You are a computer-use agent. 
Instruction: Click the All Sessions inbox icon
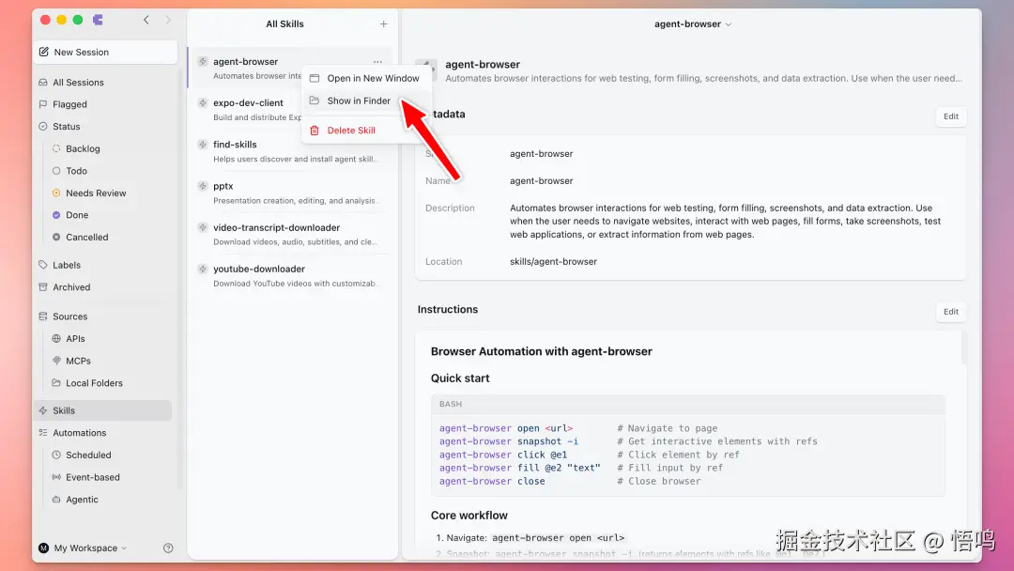coord(43,82)
